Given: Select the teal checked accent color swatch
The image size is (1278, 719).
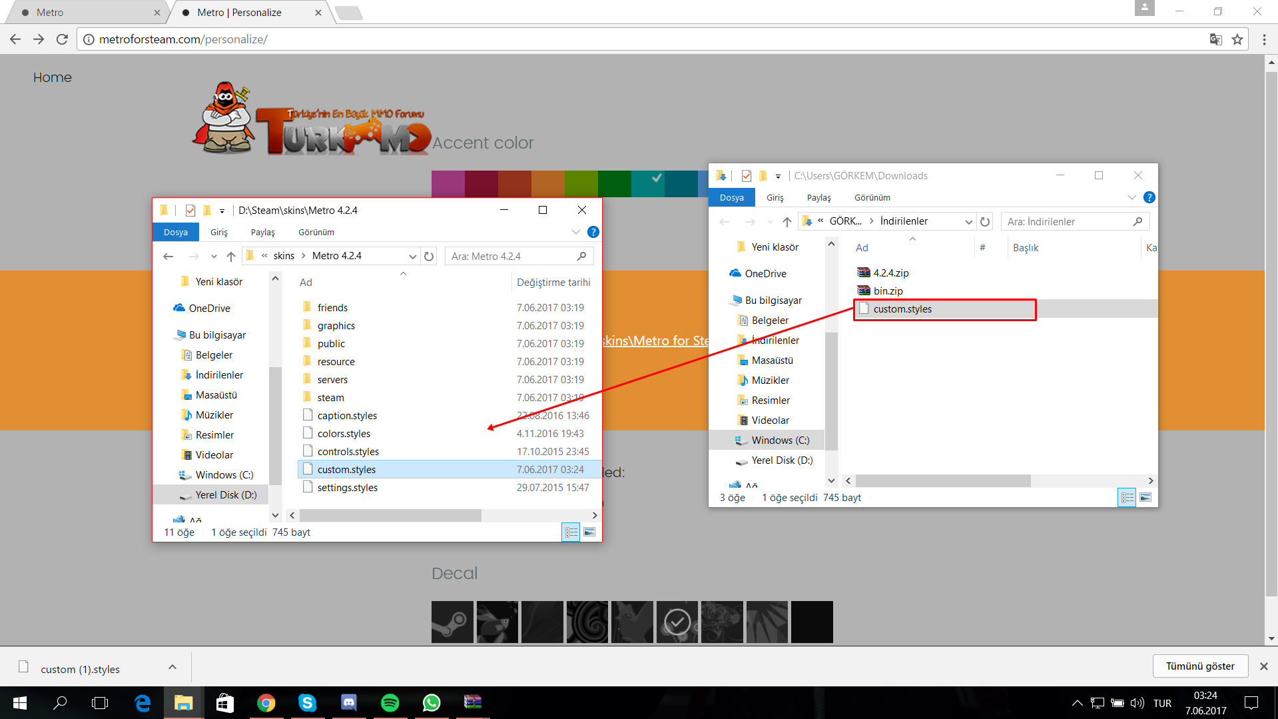Looking at the screenshot, I should coord(648,184).
